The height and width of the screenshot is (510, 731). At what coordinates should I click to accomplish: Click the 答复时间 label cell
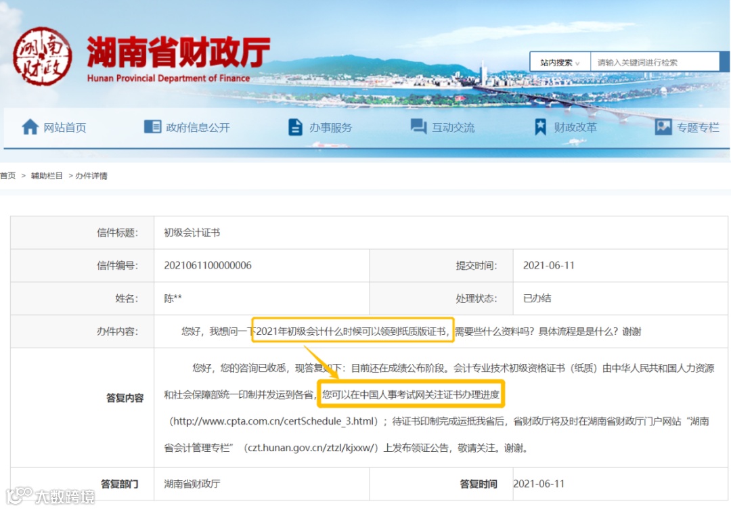tap(441, 484)
